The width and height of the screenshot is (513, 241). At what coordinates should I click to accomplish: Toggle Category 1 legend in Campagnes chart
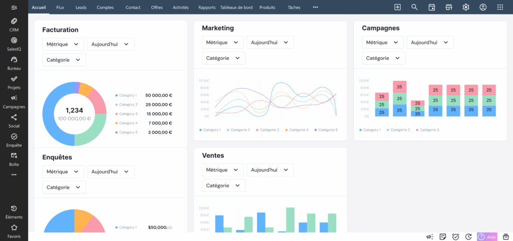pos(370,130)
